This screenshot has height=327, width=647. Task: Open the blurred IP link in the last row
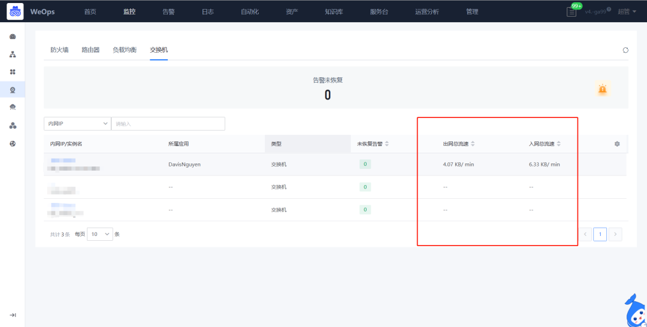pos(63,205)
